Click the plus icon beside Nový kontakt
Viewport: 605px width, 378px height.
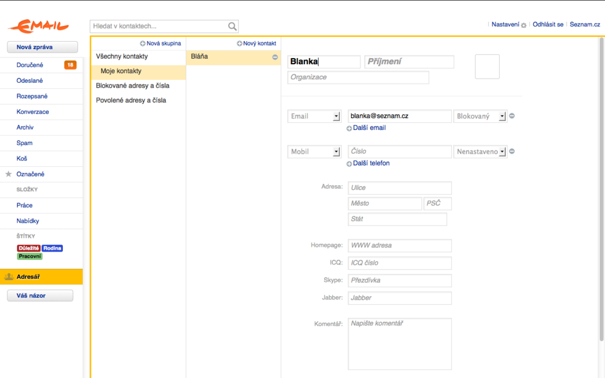239,44
